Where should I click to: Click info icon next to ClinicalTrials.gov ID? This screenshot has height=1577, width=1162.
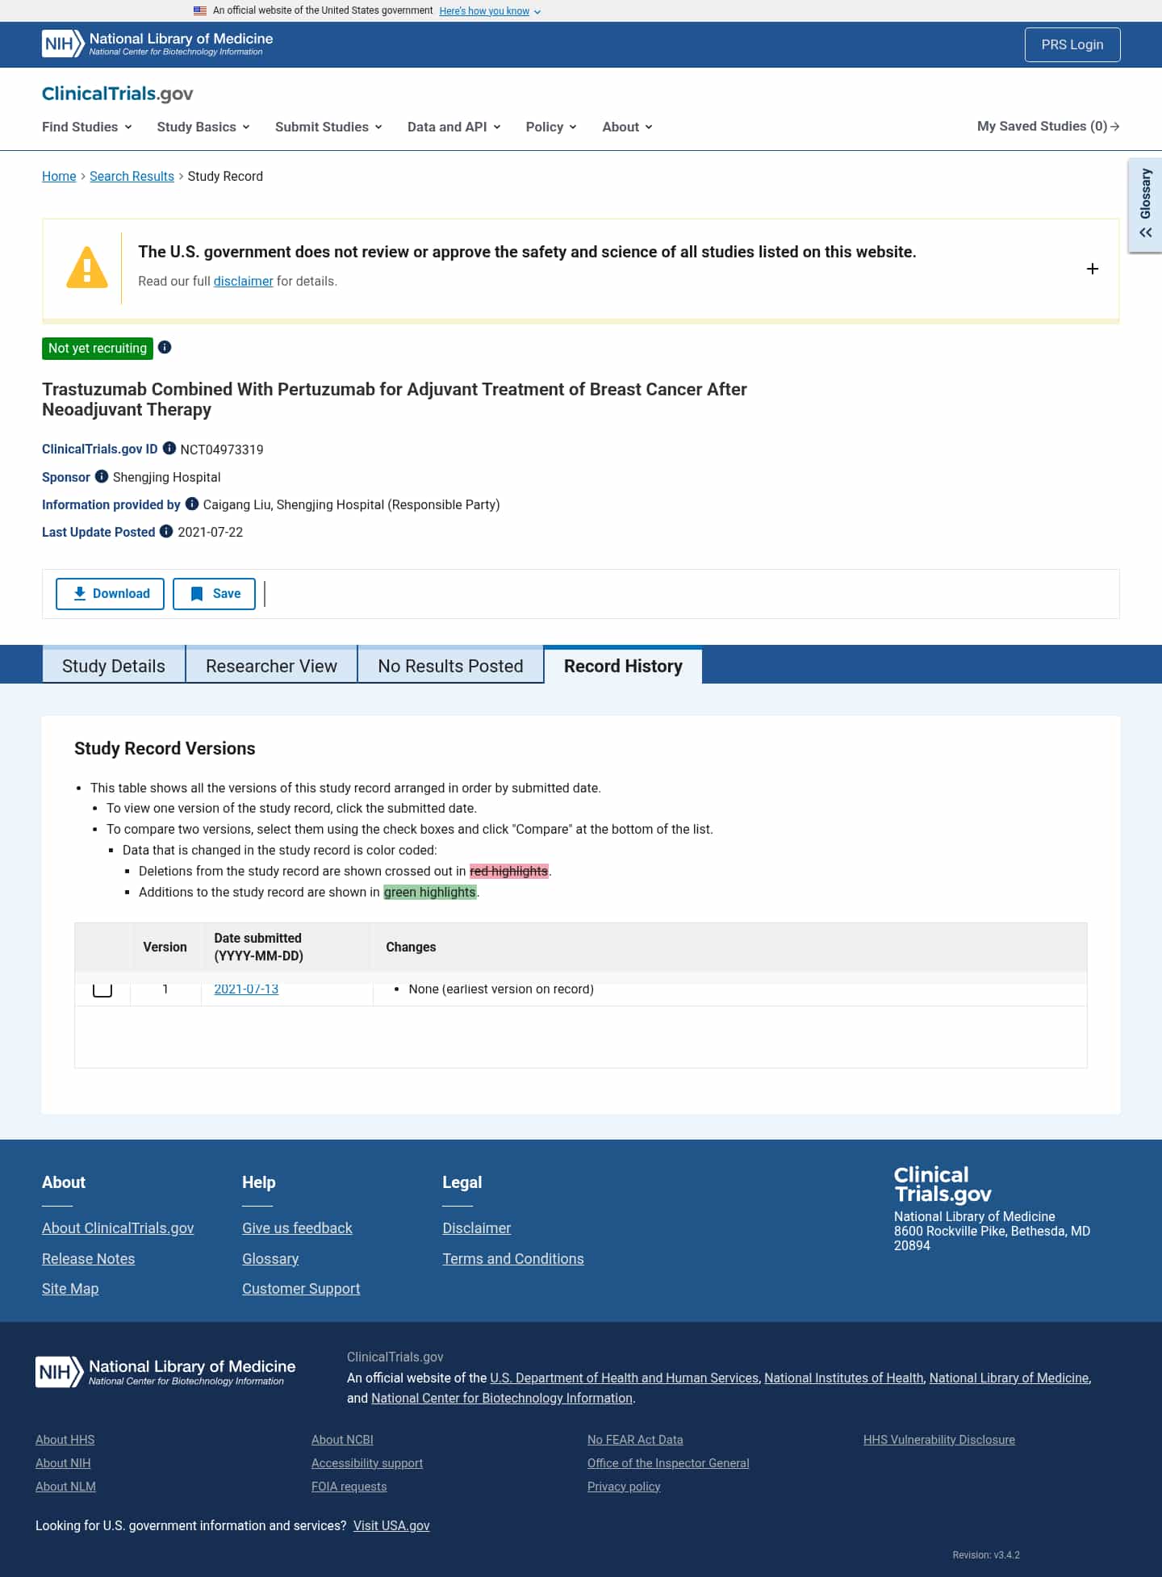click(169, 448)
